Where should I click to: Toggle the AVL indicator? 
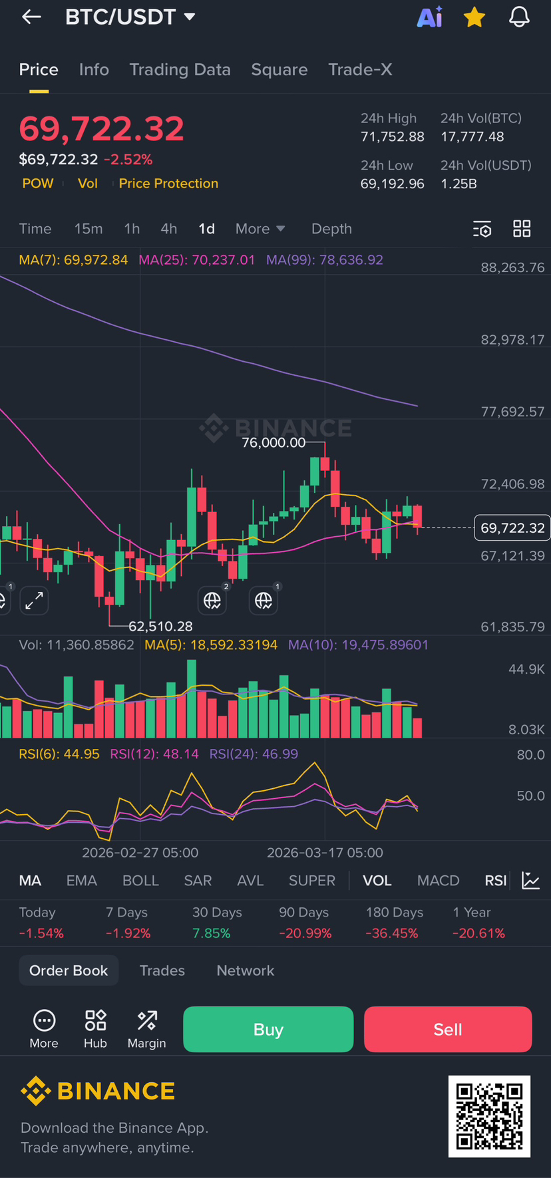[250, 881]
